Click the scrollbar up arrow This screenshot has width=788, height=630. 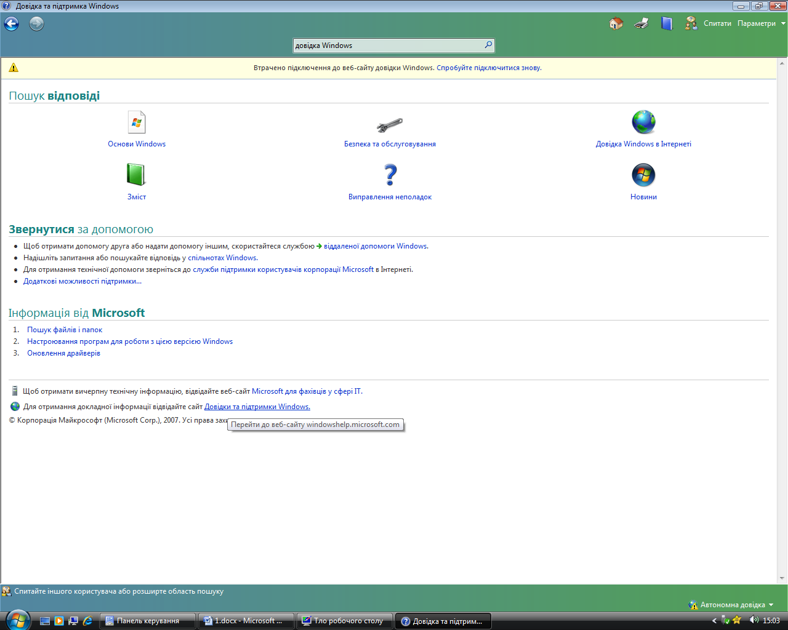tap(782, 63)
